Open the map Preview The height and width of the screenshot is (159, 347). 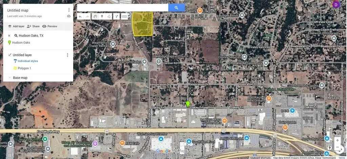pos(49,26)
